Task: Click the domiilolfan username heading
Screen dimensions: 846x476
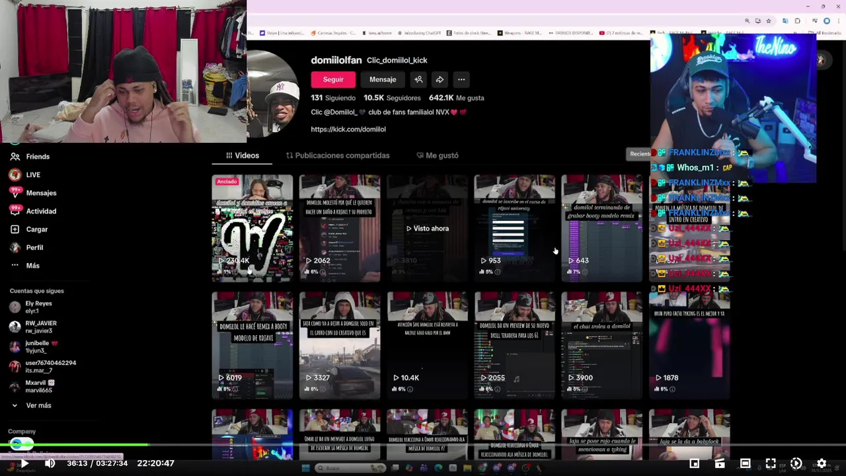Action: coord(336,60)
